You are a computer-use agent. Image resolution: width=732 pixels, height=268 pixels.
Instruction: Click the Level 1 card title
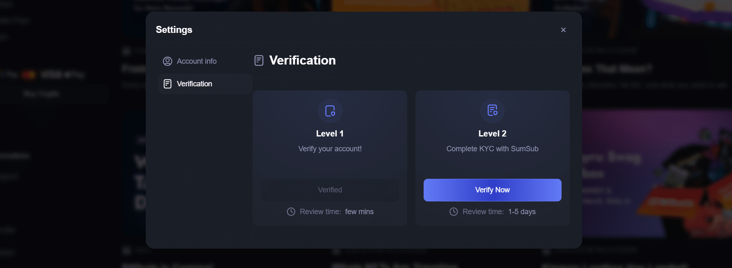click(x=330, y=134)
